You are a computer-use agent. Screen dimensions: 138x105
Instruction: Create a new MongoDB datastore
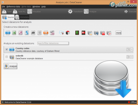coord(77,33)
